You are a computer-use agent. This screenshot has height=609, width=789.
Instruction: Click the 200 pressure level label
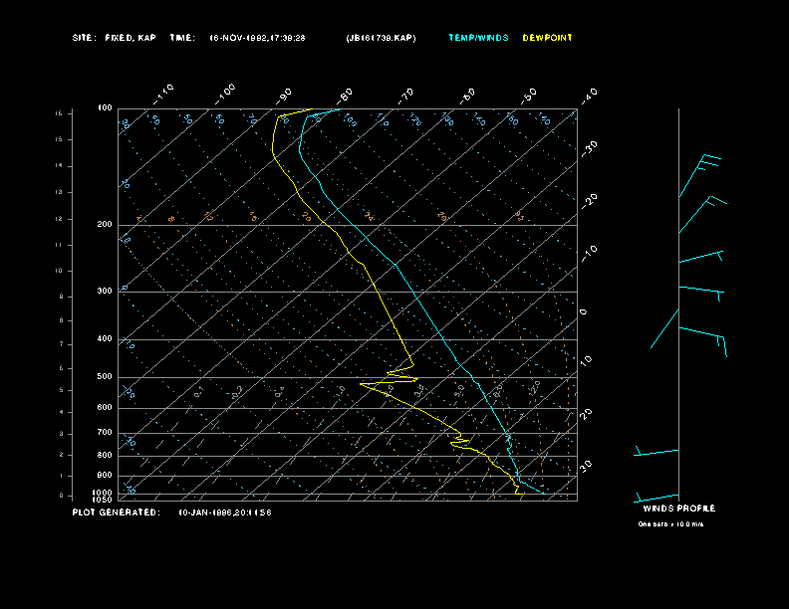point(105,225)
